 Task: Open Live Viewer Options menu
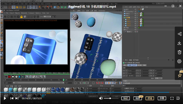coord(38,13)
